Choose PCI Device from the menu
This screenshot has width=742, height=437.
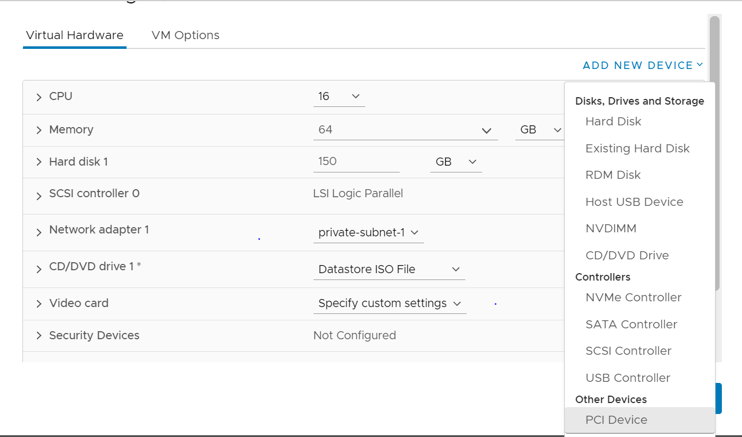616,420
